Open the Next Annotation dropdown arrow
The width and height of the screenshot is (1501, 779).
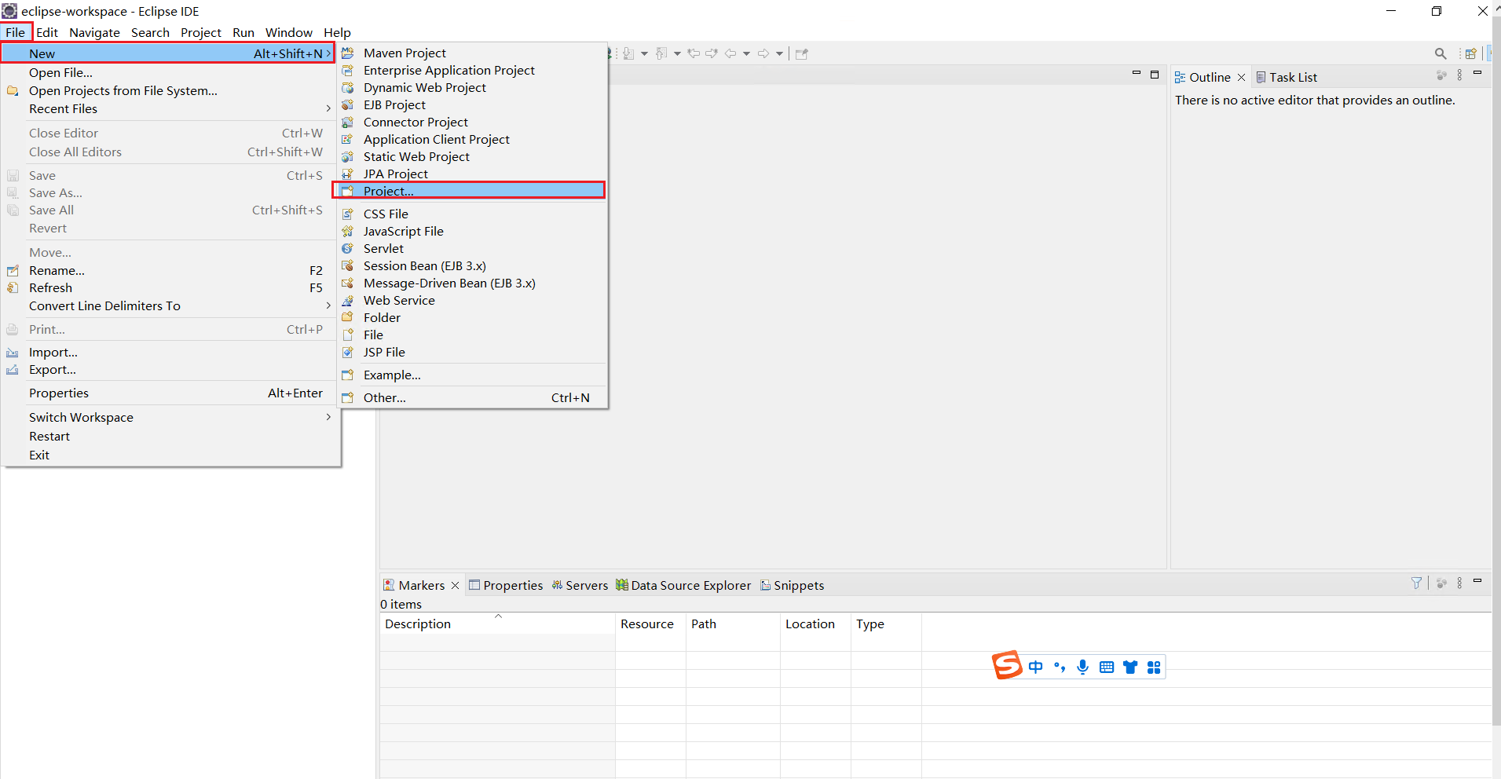[x=644, y=53]
